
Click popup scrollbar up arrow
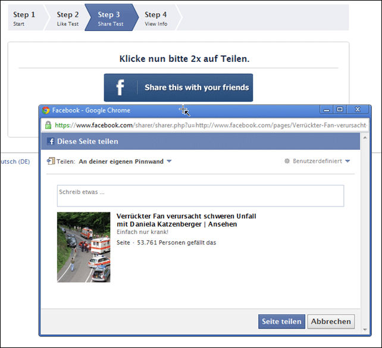tap(365, 138)
